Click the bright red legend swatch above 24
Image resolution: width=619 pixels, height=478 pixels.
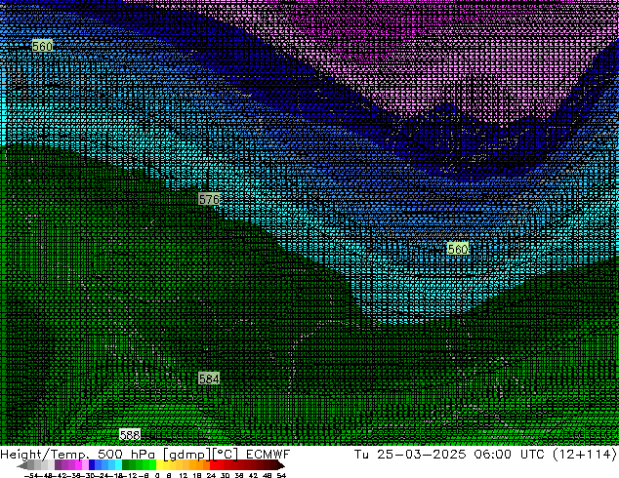pos(213,464)
